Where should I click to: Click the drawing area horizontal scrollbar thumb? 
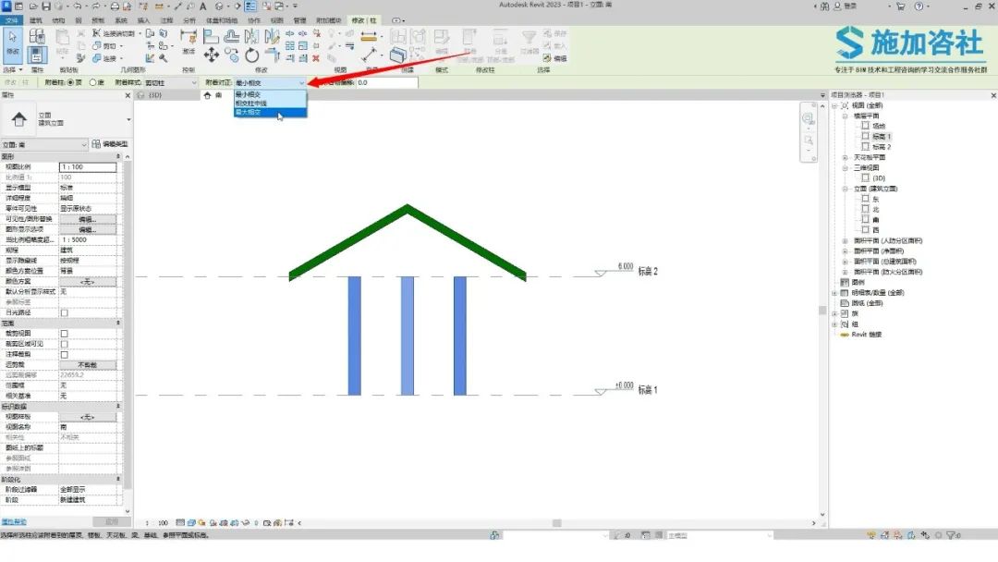pos(557,523)
